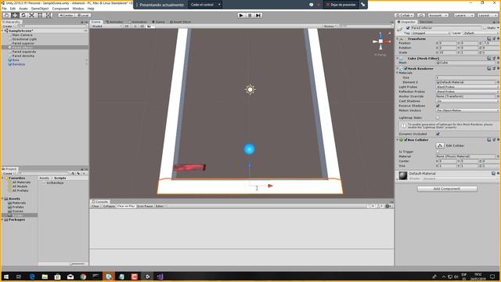Click the cloud services icon
The image size is (501, 282).
pos(421,16)
